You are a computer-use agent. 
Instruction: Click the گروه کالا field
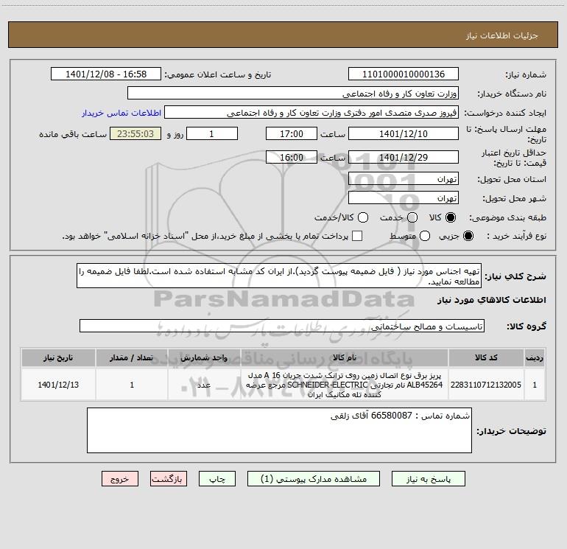[282, 326]
